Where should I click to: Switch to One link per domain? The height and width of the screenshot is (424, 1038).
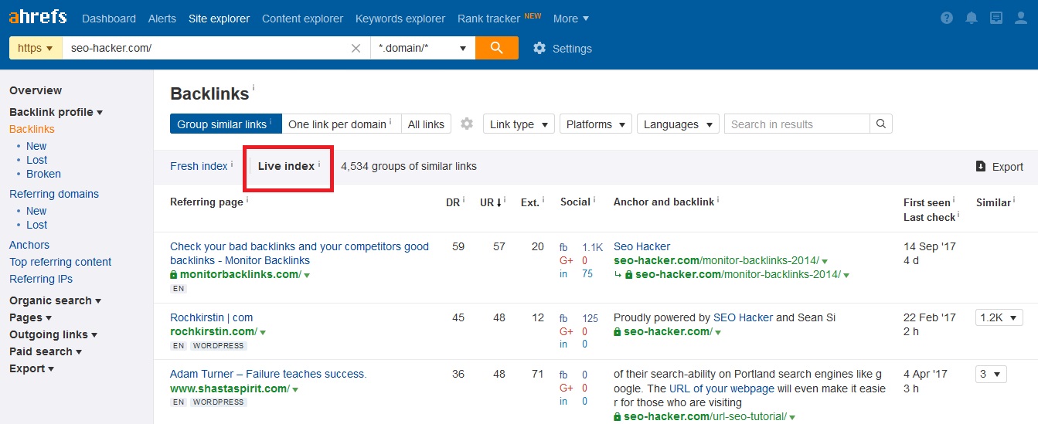click(341, 124)
